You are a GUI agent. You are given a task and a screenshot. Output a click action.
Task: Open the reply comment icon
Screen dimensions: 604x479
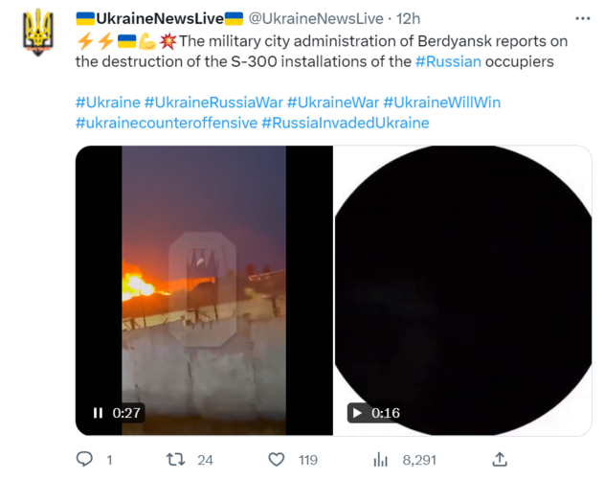[x=84, y=459]
